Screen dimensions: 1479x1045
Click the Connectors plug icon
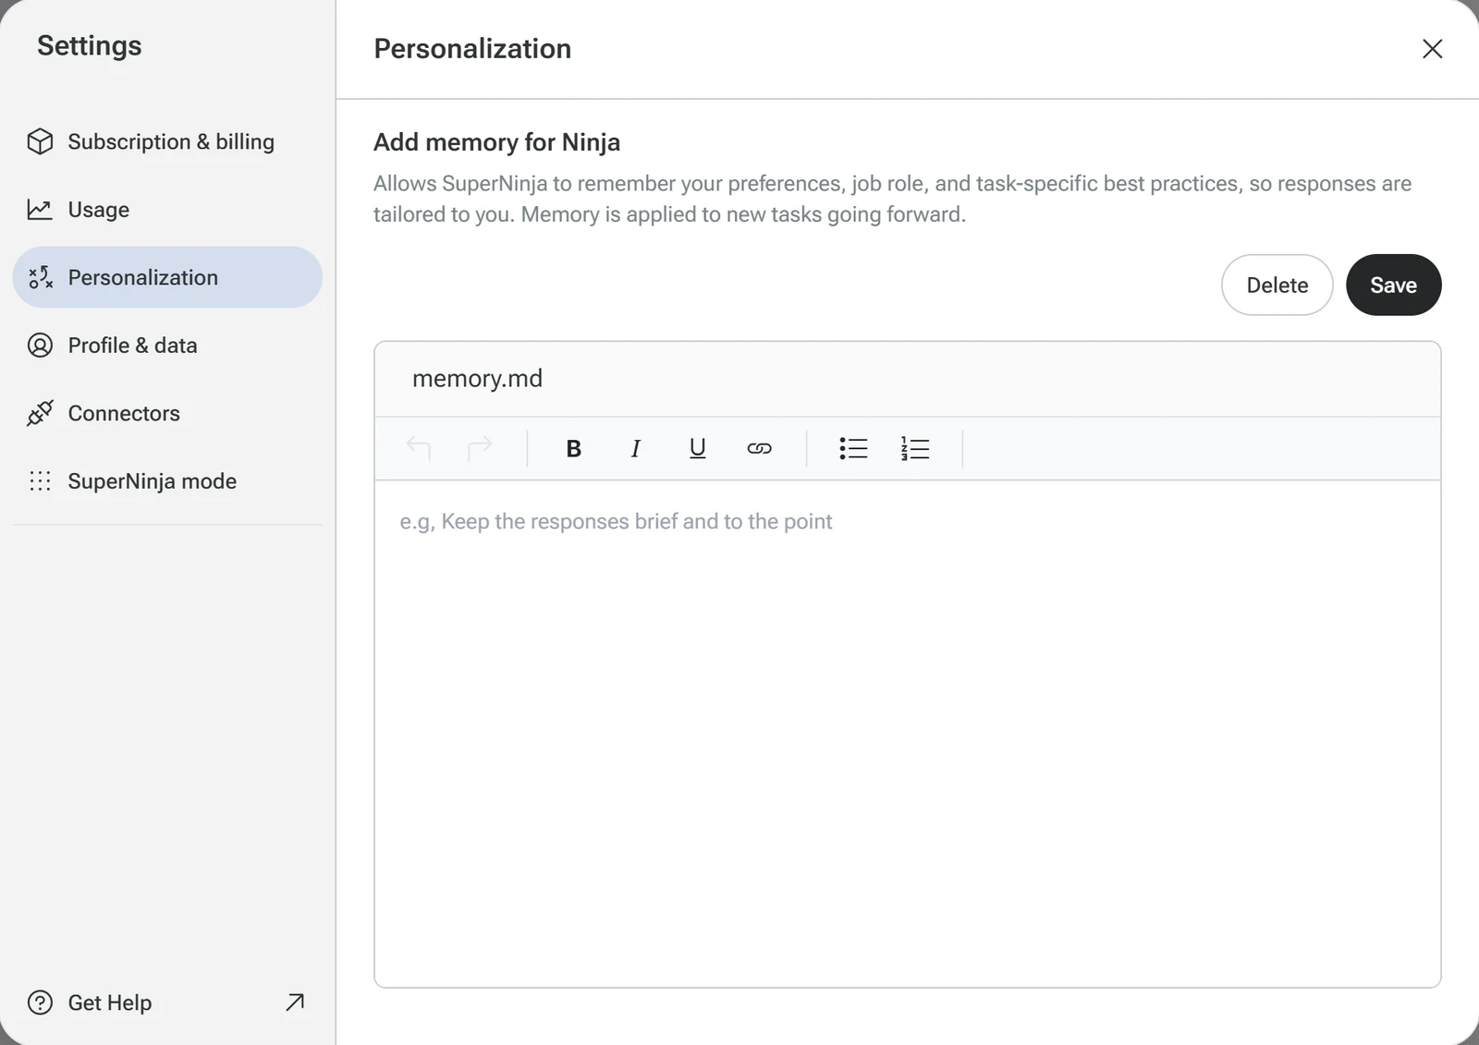point(40,413)
